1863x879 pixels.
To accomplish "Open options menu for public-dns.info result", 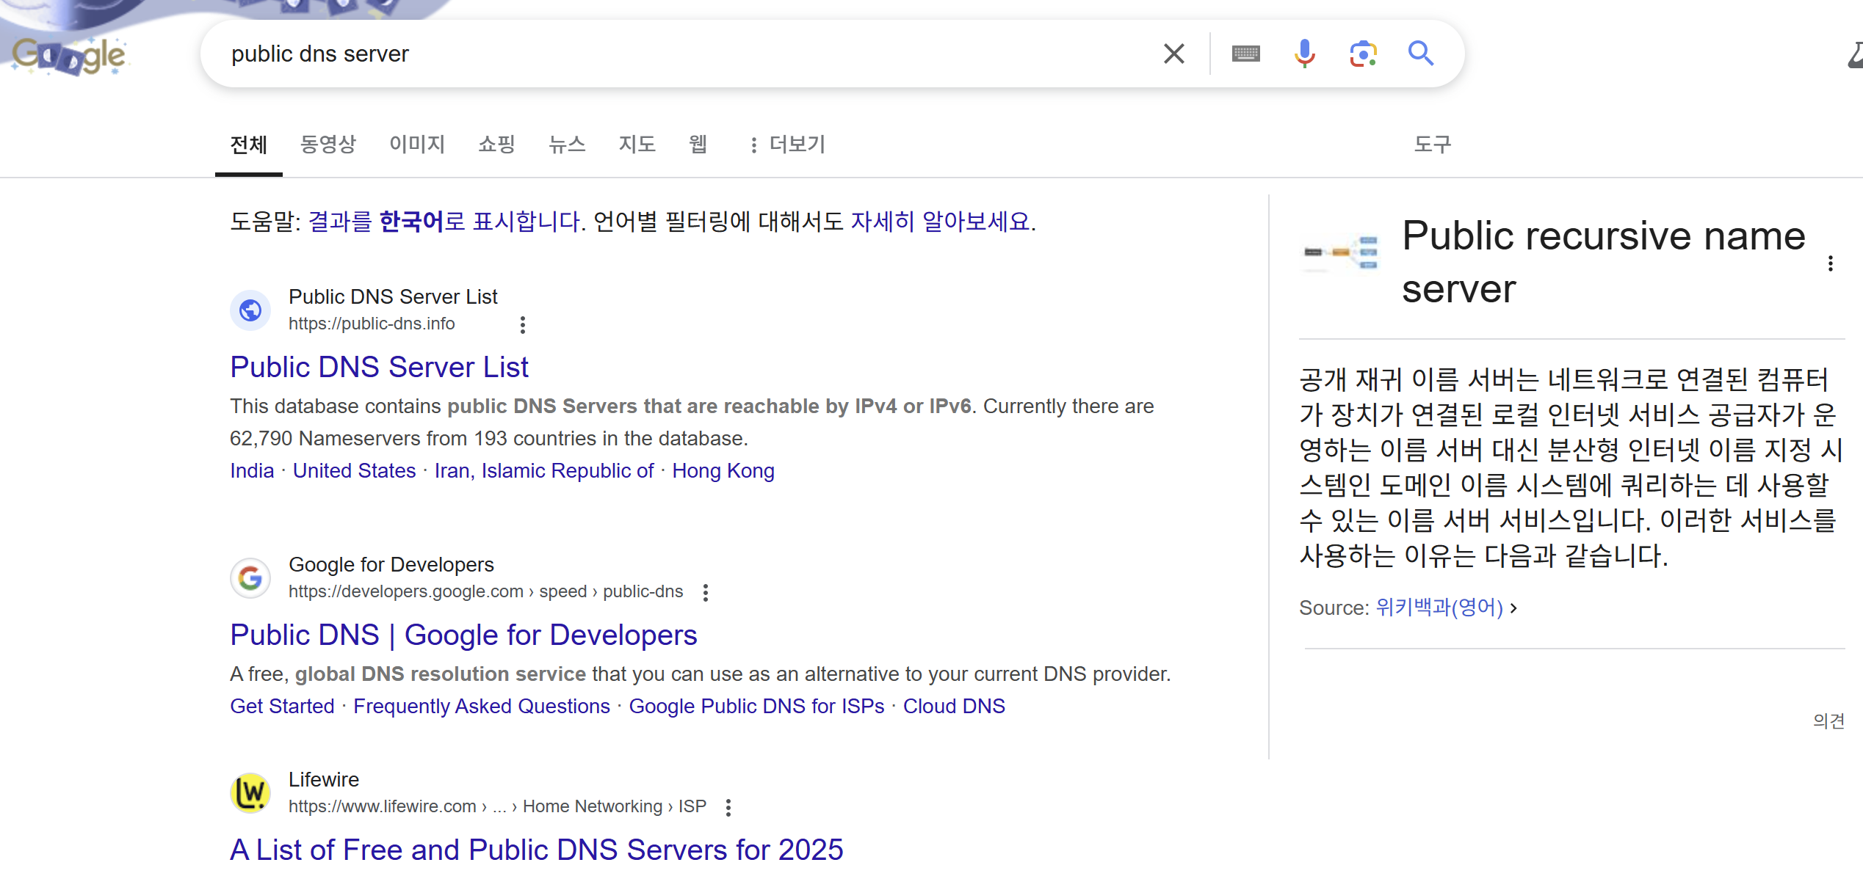I will point(522,325).
